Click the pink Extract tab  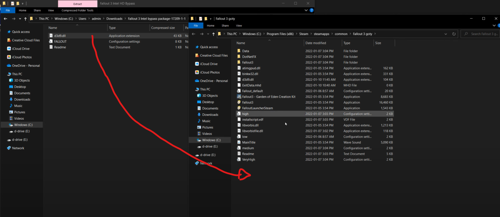[x=78, y=4]
